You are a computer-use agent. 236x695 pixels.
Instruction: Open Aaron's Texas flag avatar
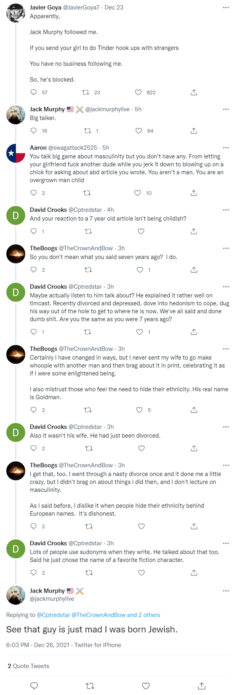[16, 154]
